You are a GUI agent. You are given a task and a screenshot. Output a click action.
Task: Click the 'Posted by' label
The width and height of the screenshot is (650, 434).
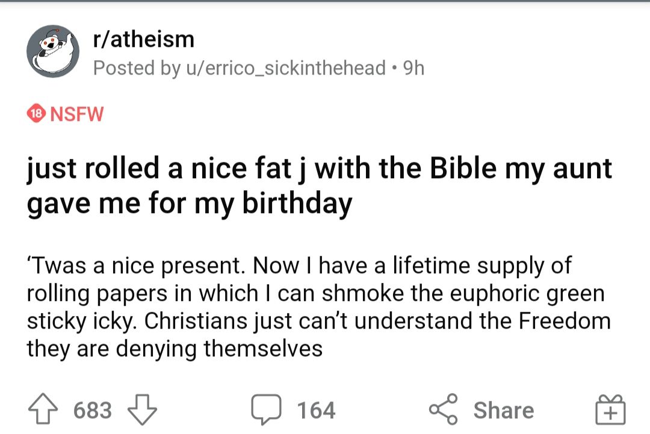pos(136,68)
